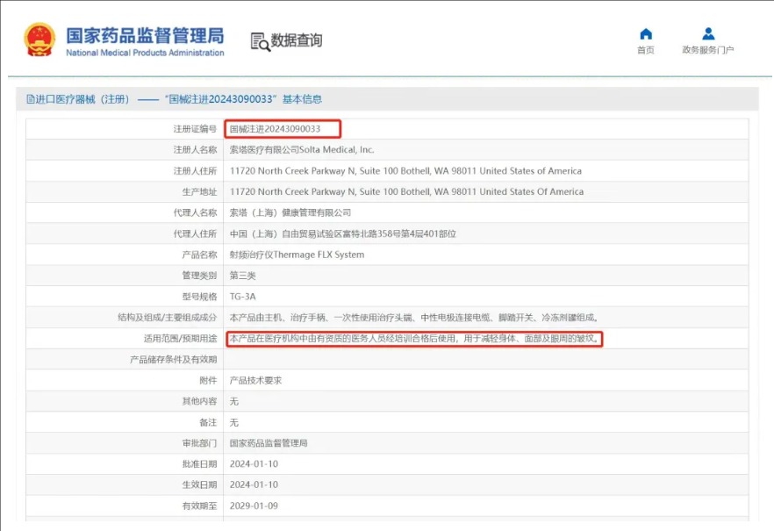The height and width of the screenshot is (531, 774).
Task: Click product name Thermage FLX System
Action: (297, 255)
